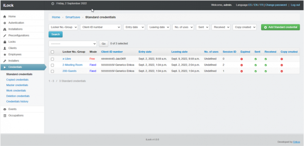Click the Clients person icon

click(x=5, y=48)
